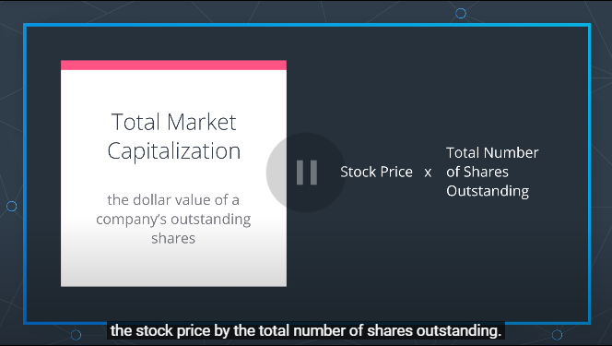Click the 'Total Market' heading line
Viewport: 612px width, 346px height.
pos(173,122)
